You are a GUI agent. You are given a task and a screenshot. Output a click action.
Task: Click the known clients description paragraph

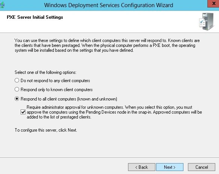[107, 45]
